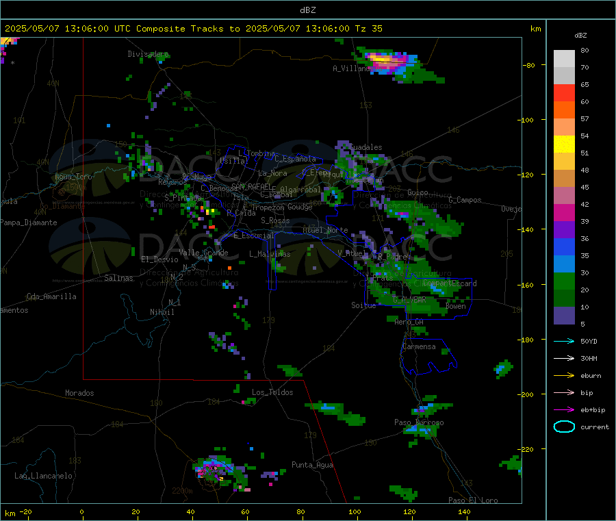Click the Bowen label
The image size is (616, 521).
coord(456,306)
